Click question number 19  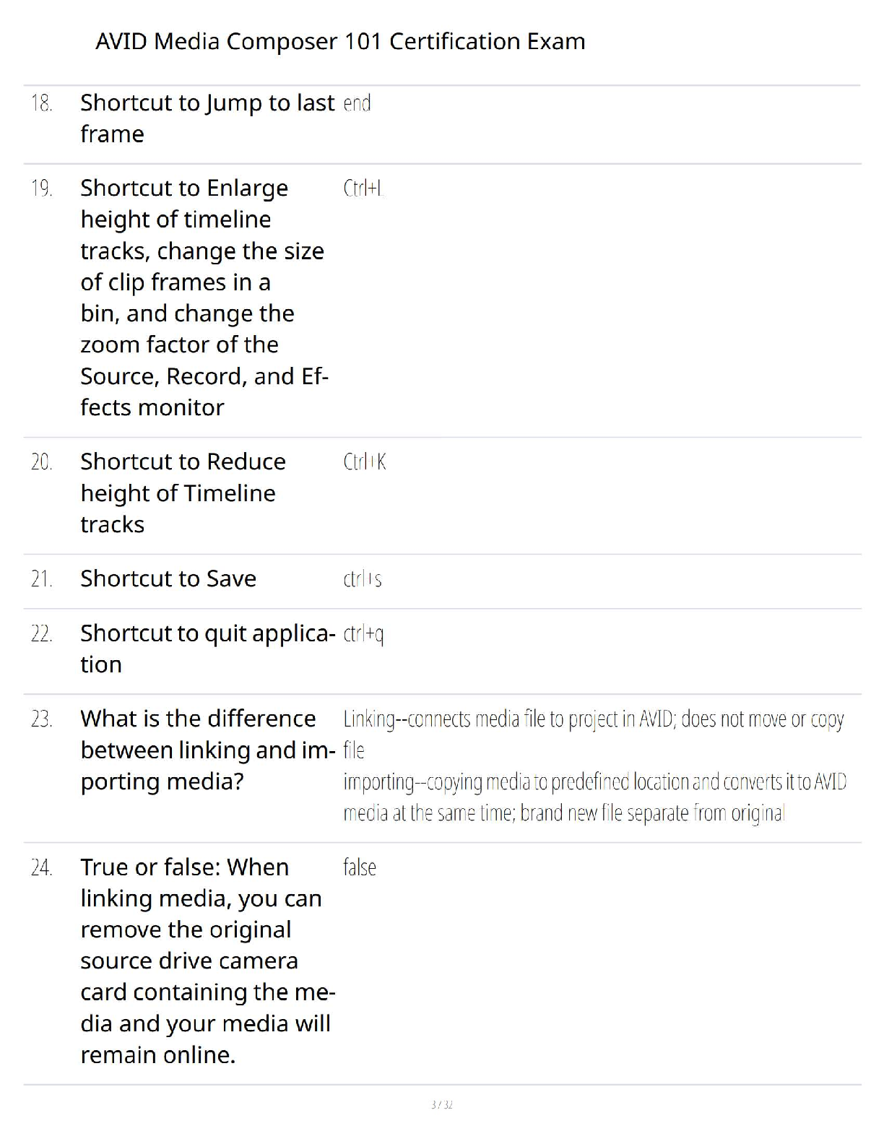pyautogui.click(x=42, y=188)
